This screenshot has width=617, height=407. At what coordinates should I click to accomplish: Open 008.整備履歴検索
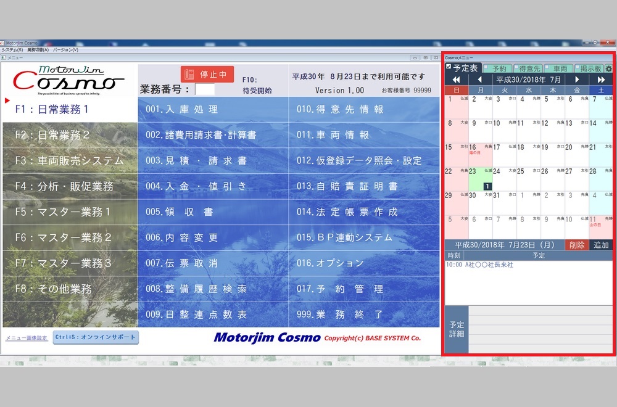[213, 289]
